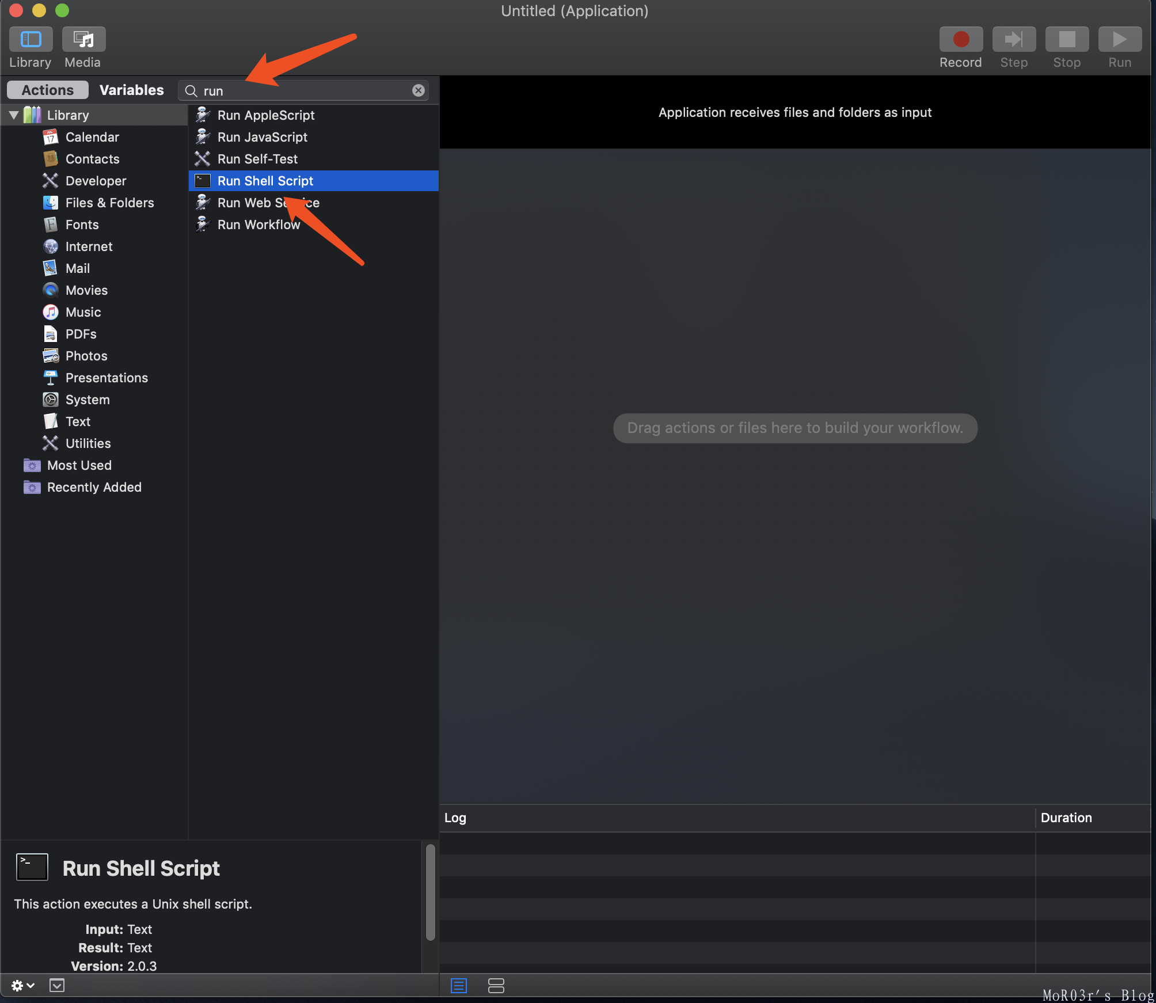Start recording with the Record button

point(961,39)
